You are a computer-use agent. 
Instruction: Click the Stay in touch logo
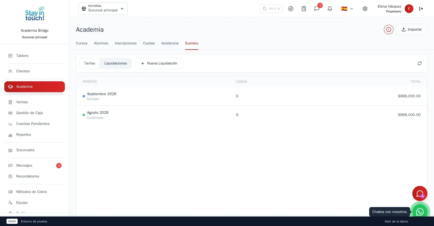(x=34, y=14)
